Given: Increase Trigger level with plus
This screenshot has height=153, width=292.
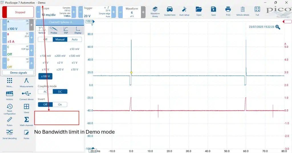Looking at the screenshot, I should coord(113,12).
